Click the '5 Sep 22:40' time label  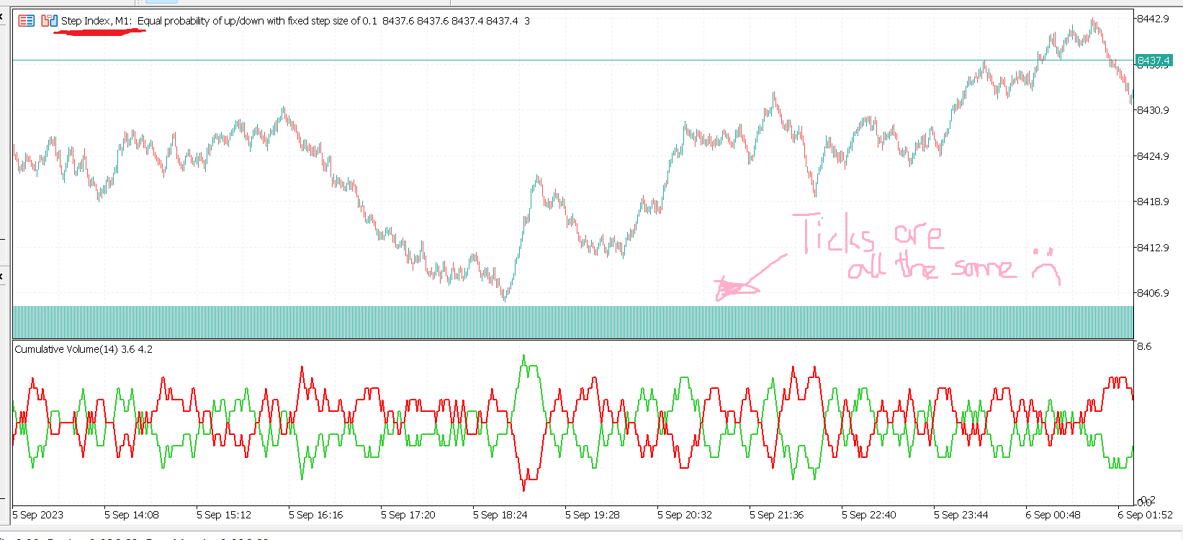tap(869, 515)
